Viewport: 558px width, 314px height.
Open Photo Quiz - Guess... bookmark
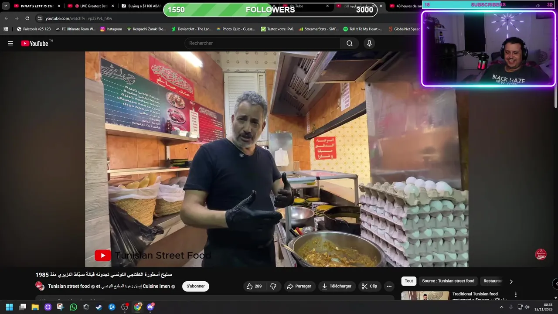click(235, 29)
